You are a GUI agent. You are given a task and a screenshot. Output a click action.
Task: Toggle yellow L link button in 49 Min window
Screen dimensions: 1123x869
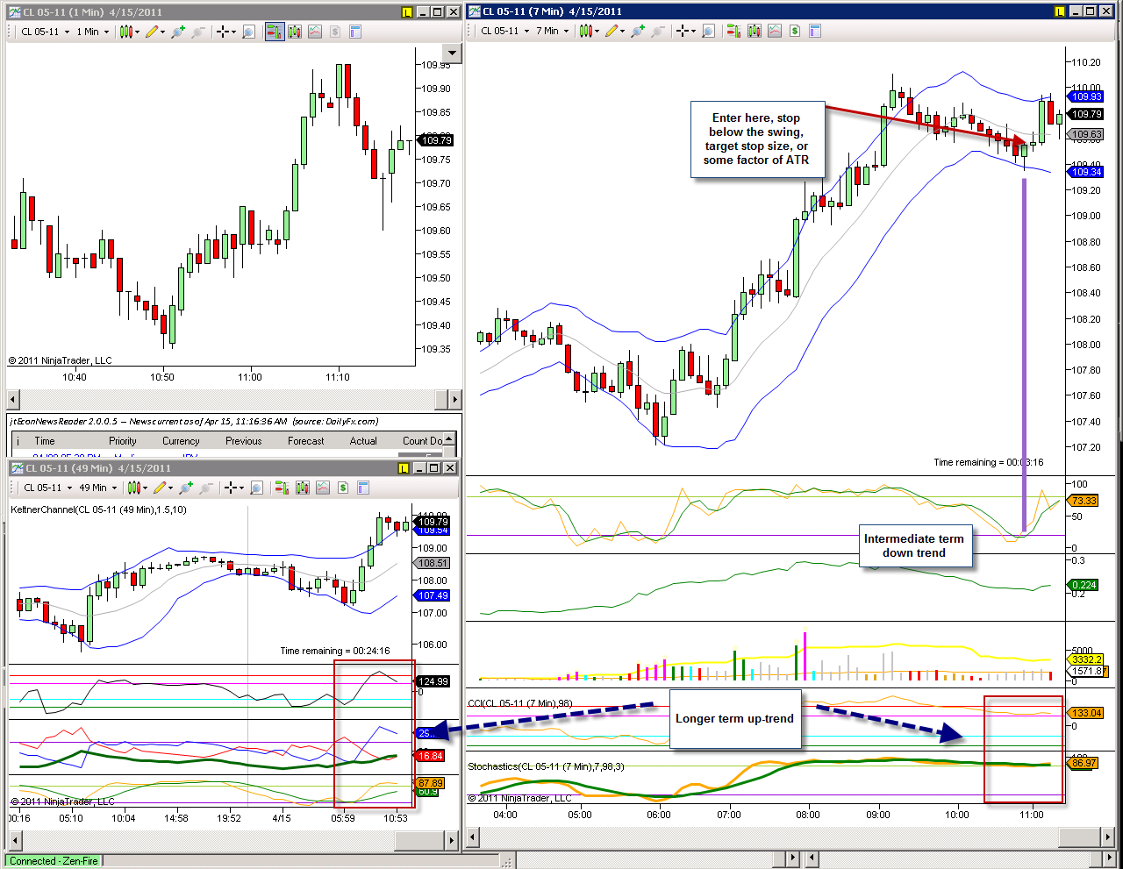point(404,468)
